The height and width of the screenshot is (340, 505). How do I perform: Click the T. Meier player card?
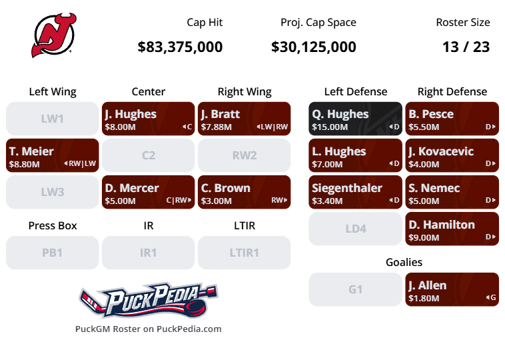[53, 155]
